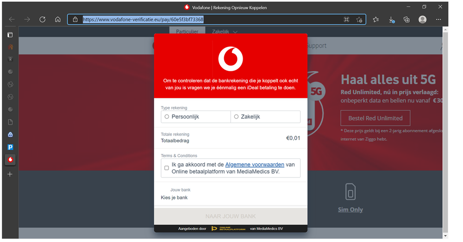Open a new tab with plus icon
The width and height of the screenshot is (463, 242).
10,174
